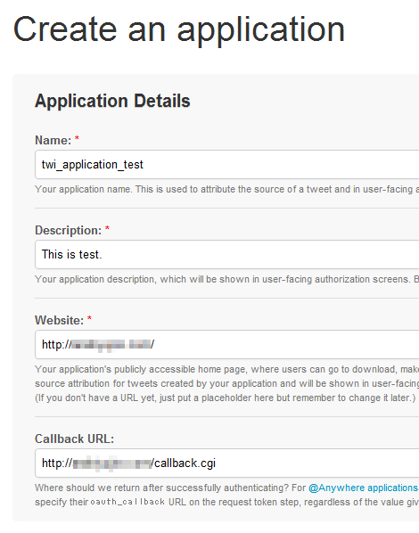Screen dimensions: 419x533
Task: Click the 'Application Details' heading
Action: [x=112, y=101]
